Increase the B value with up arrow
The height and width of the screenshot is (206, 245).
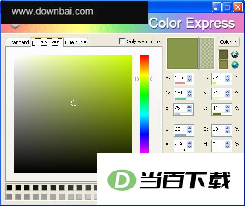pyautogui.click(x=189, y=107)
